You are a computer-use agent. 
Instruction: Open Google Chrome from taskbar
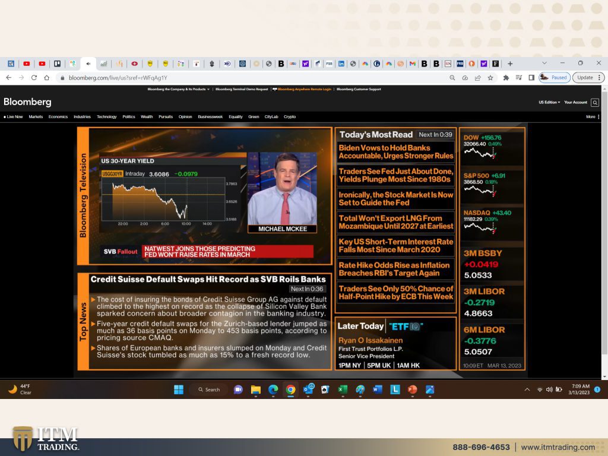click(x=290, y=389)
